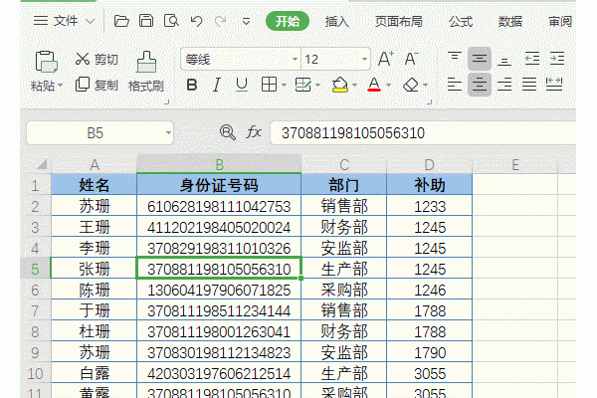Open font size dropdown 12
Viewport: 597px width, 398px height.
(x=364, y=60)
